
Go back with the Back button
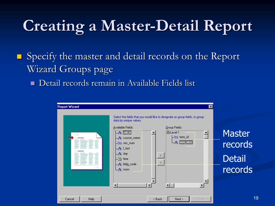coord(157,199)
